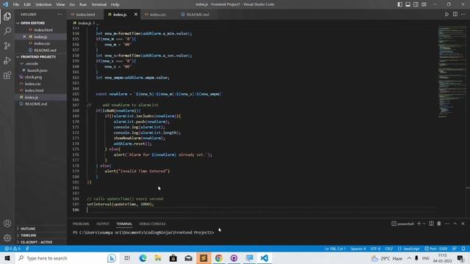Screen dimensions: 470x264
Task: Click the feedback icon in status bar
Action: click(x=455, y=249)
